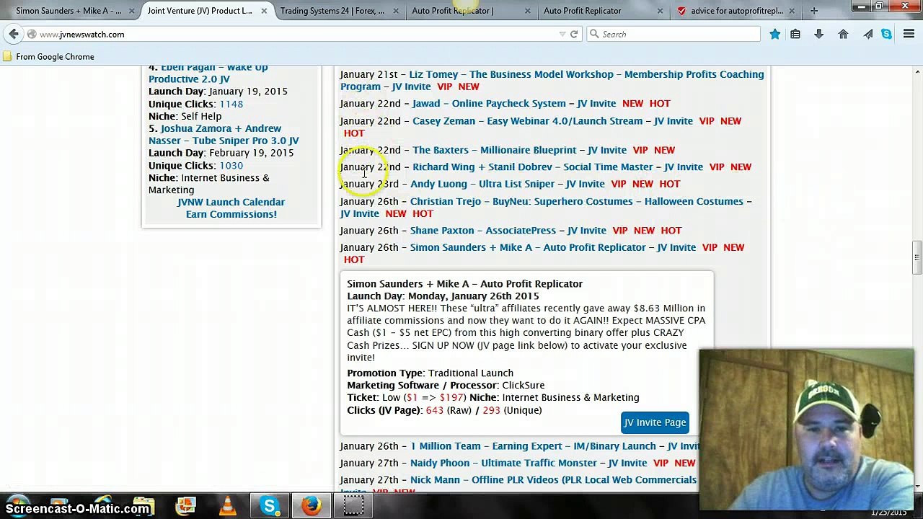Click the page's vertical scrollbar thumb
The width and height of the screenshot is (923, 519).
917,258
